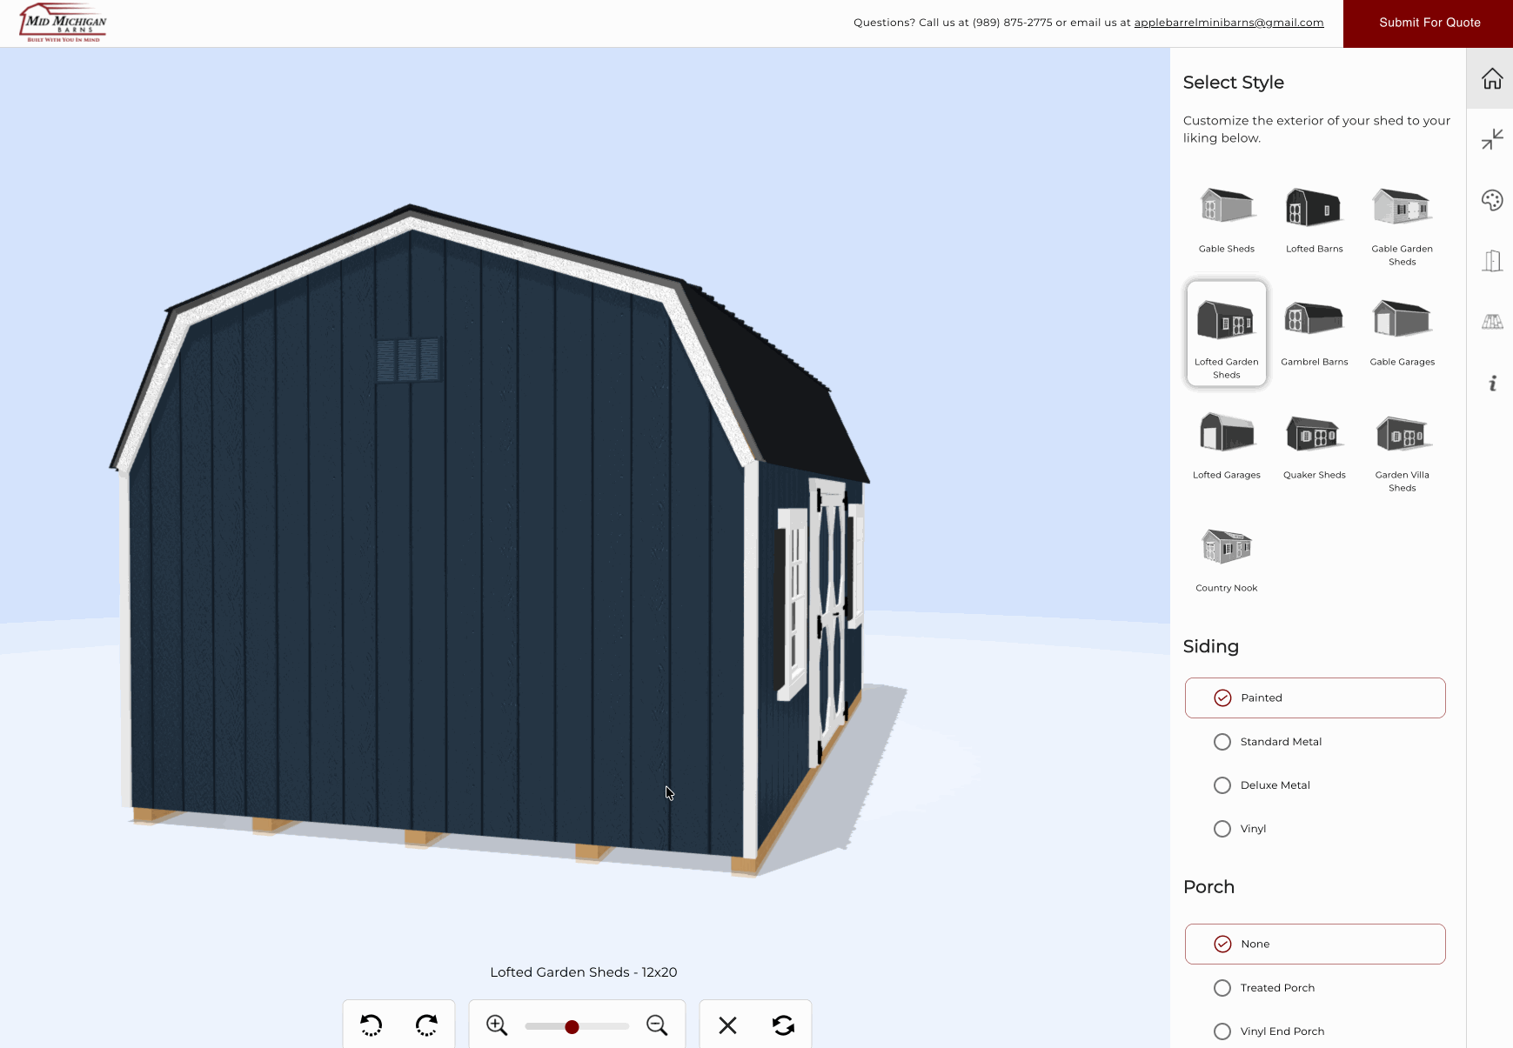Select Standard Metal siding option

pyautogui.click(x=1222, y=742)
